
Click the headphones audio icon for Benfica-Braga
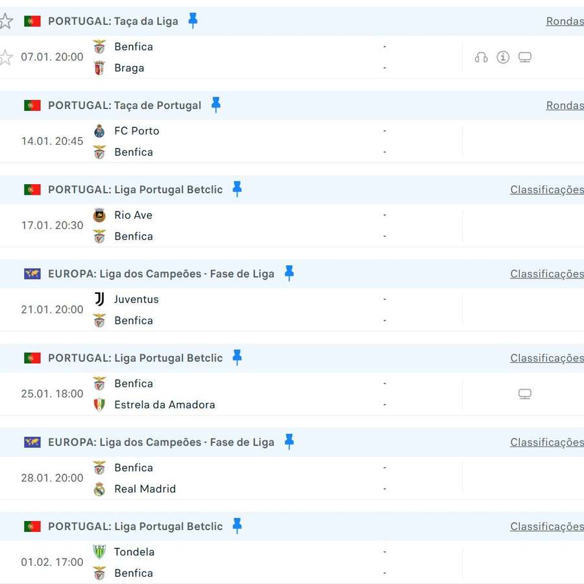(481, 57)
